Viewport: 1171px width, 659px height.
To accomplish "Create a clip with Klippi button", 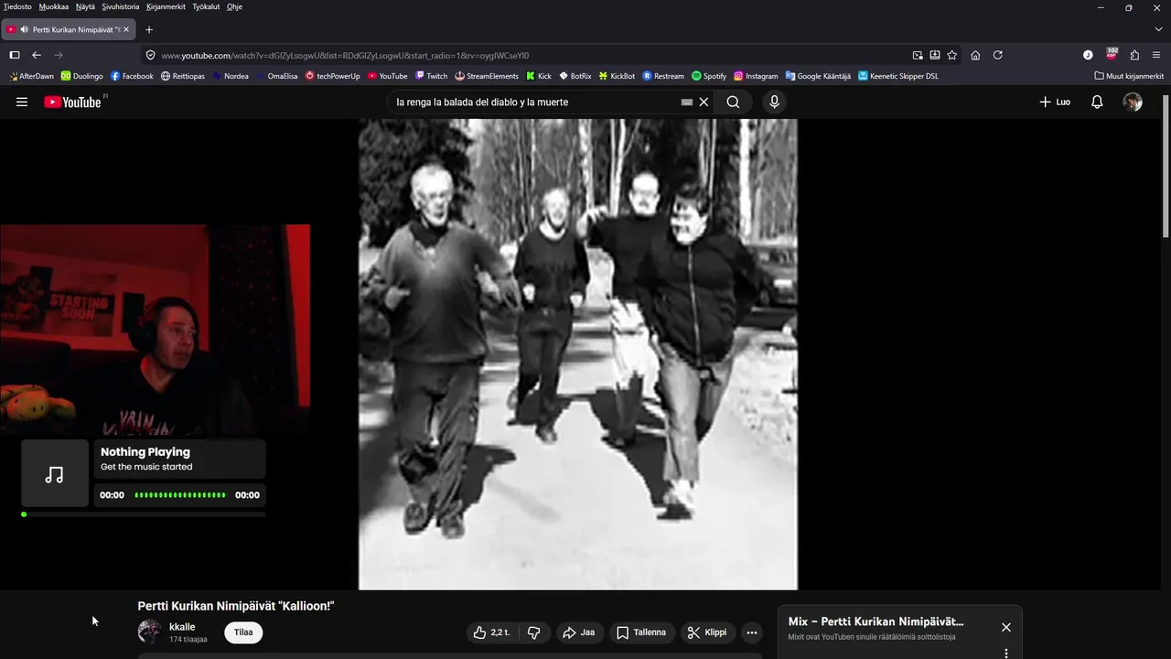I will pos(707,632).
